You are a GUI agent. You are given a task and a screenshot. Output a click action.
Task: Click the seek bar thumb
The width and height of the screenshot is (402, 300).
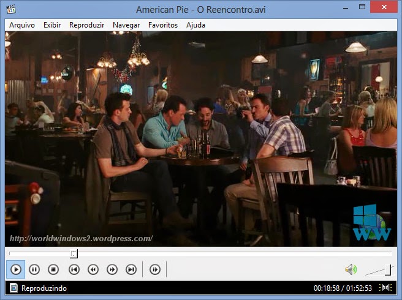(74, 253)
